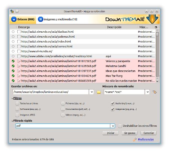Click the Cancelar button
Viewport: 169px width, 152px height.
(x=149, y=133)
